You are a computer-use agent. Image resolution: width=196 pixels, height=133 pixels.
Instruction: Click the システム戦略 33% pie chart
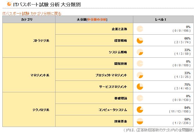[140, 52]
